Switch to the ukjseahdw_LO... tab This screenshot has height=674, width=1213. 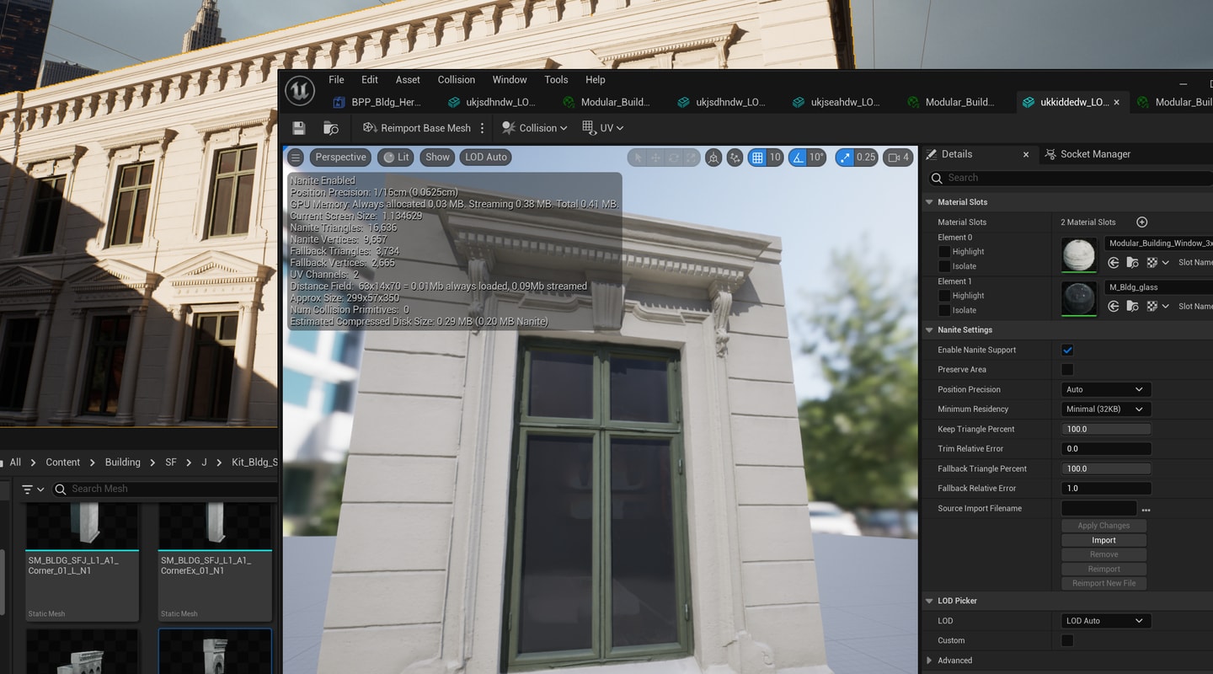[x=836, y=102]
